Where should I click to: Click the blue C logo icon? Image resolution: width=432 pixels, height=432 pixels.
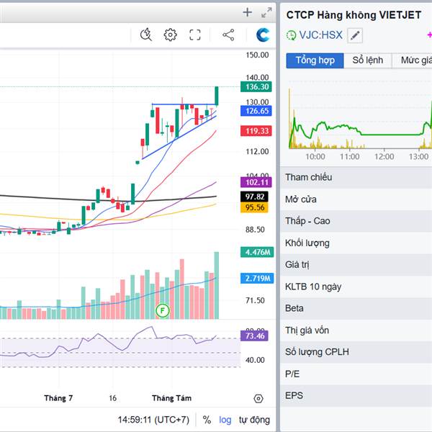tap(263, 35)
